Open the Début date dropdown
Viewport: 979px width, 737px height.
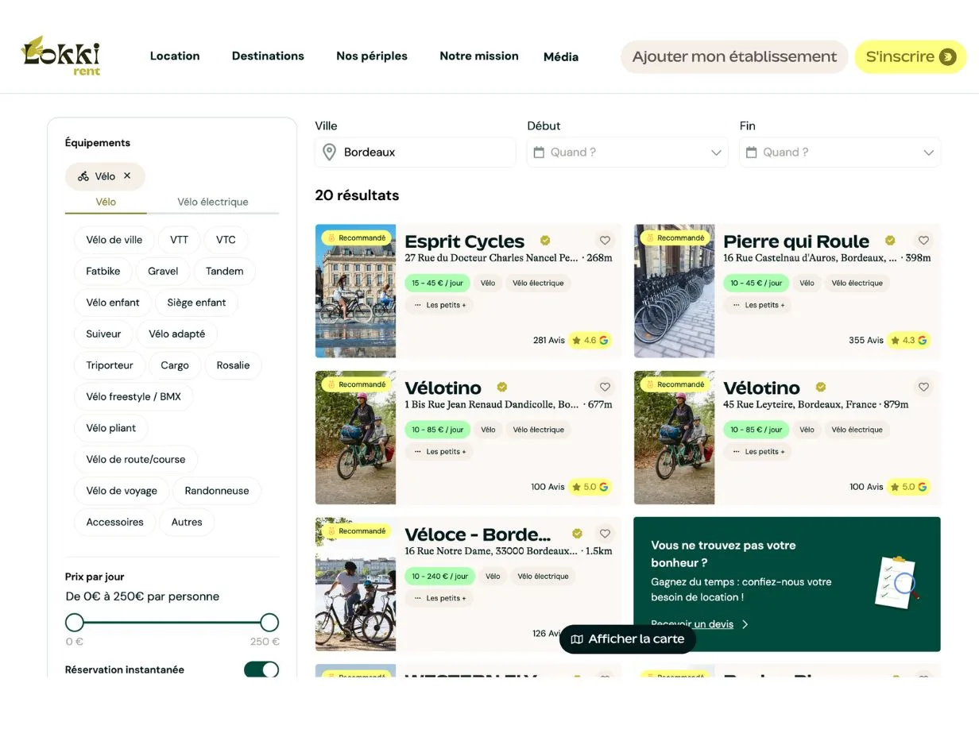coord(627,152)
